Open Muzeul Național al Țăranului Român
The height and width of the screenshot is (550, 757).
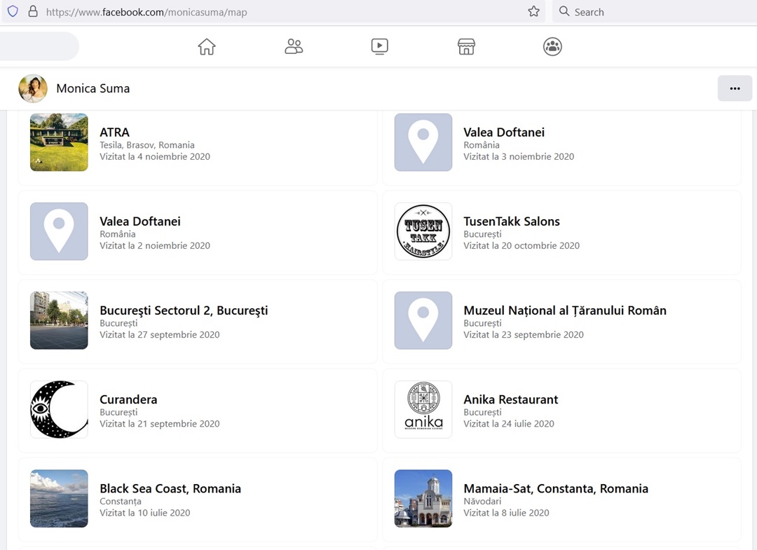[564, 310]
